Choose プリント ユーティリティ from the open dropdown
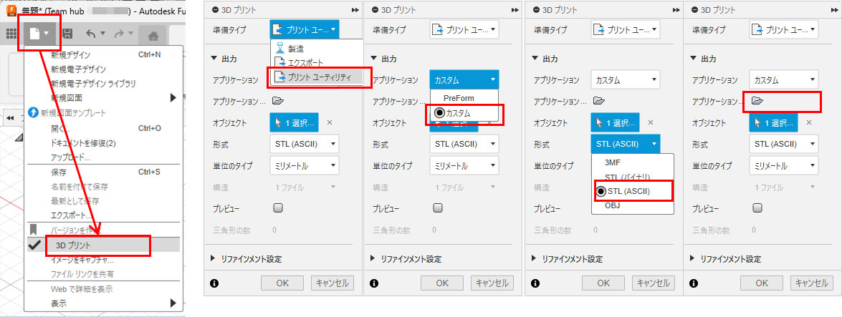The width and height of the screenshot is (842, 317). (x=317, y=77)
